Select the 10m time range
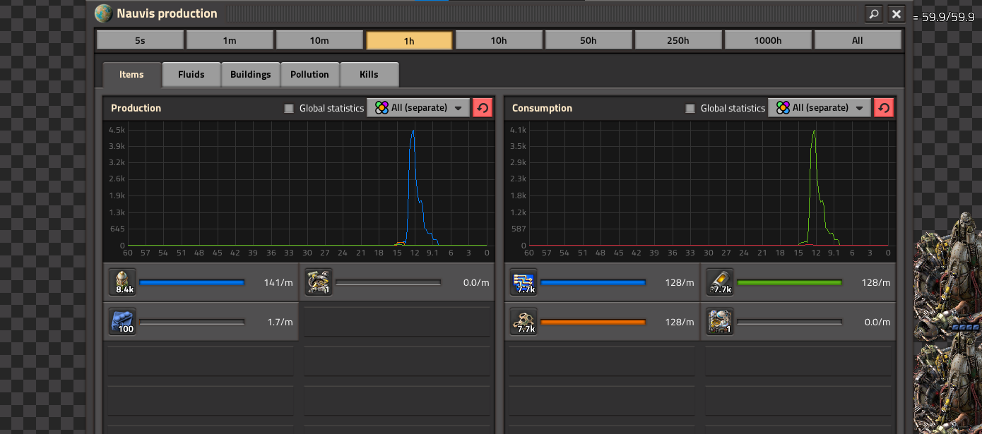 click(x=319, y=40)
